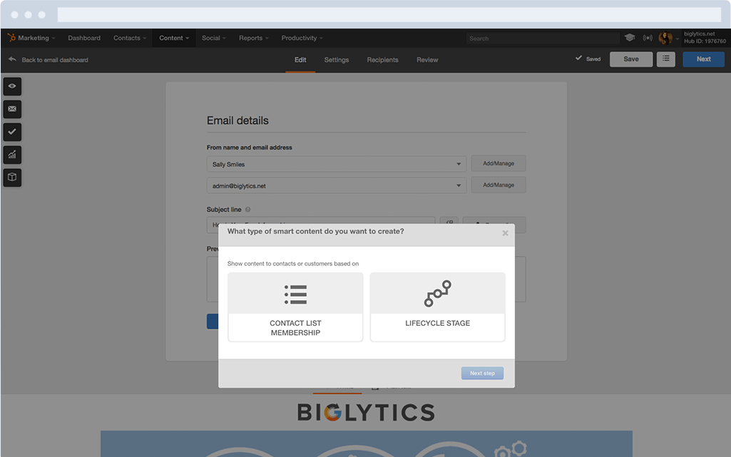Click the signals broadcast icon in top bar
This screenshot has width=731, height=457.
pyautogui.click(x=648, y=38)
